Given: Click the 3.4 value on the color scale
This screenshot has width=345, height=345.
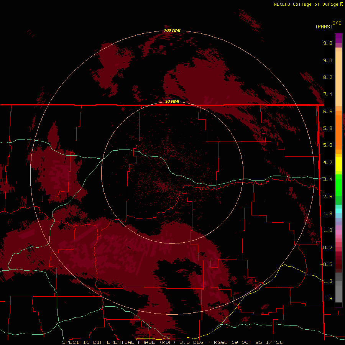Looking at the screenshot, I should (x=328, y=179).
